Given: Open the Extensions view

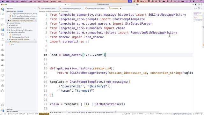Looking at the screenshot, I should click(x=3, y=29).
